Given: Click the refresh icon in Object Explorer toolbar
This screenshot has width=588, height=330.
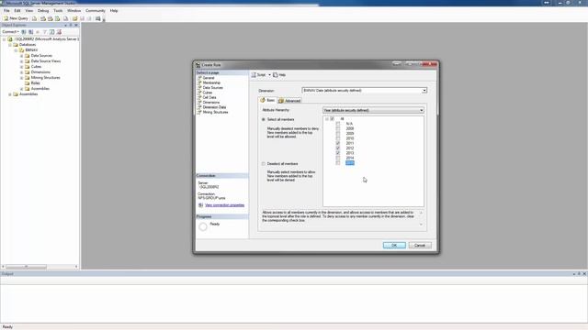Looking at the screenshot, I should pos(52,32).
